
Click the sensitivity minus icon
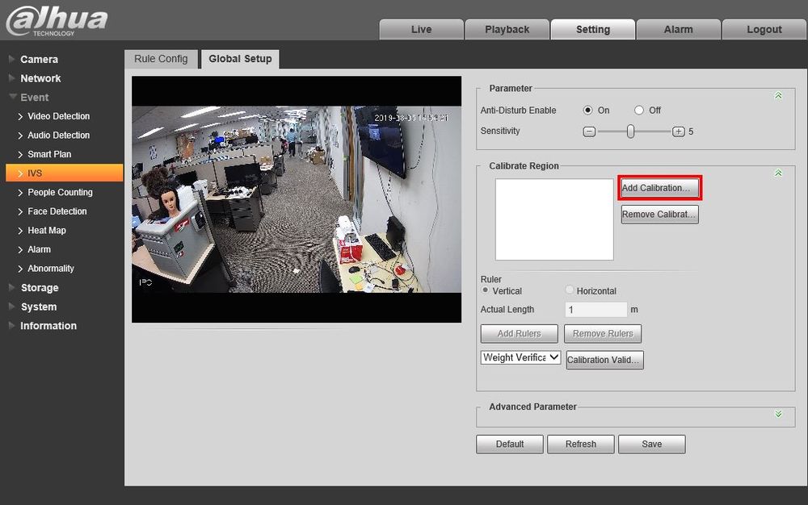(589, 131)
